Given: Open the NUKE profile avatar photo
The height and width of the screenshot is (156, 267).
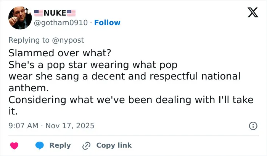Looking at the screenshot, I should coord(20,18).
